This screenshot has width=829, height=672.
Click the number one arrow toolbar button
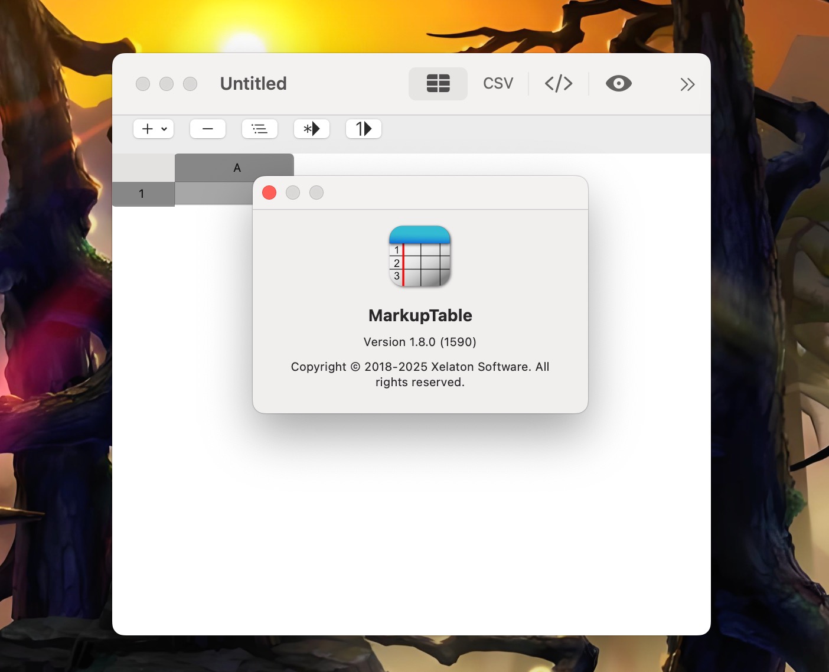tap(364, 129)
